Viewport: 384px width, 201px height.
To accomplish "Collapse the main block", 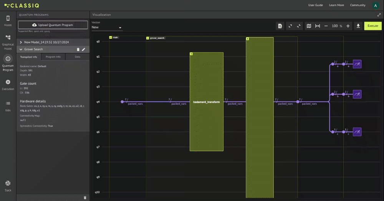I will point(111,38).
